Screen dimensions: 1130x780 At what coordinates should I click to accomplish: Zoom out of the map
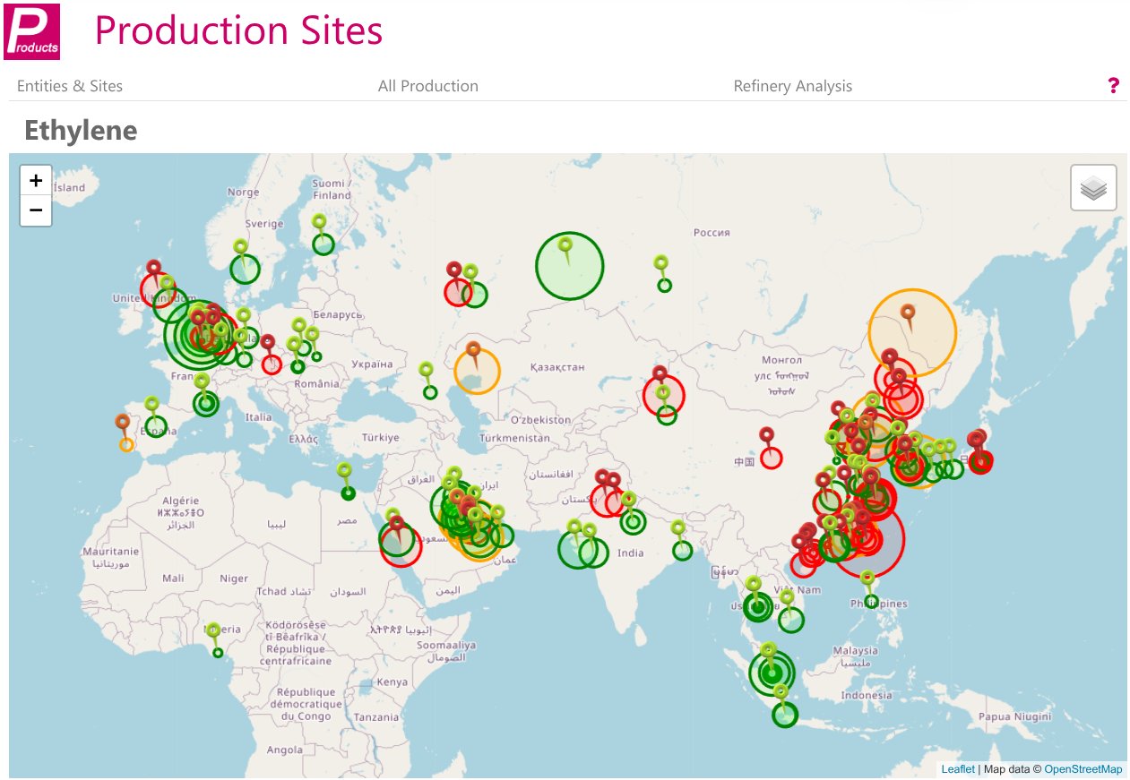36,210
